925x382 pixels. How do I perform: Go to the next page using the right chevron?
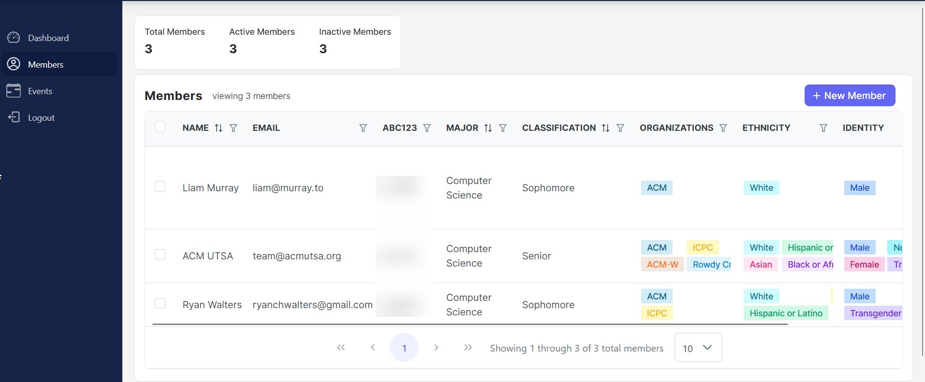click(x=436, y=347)
